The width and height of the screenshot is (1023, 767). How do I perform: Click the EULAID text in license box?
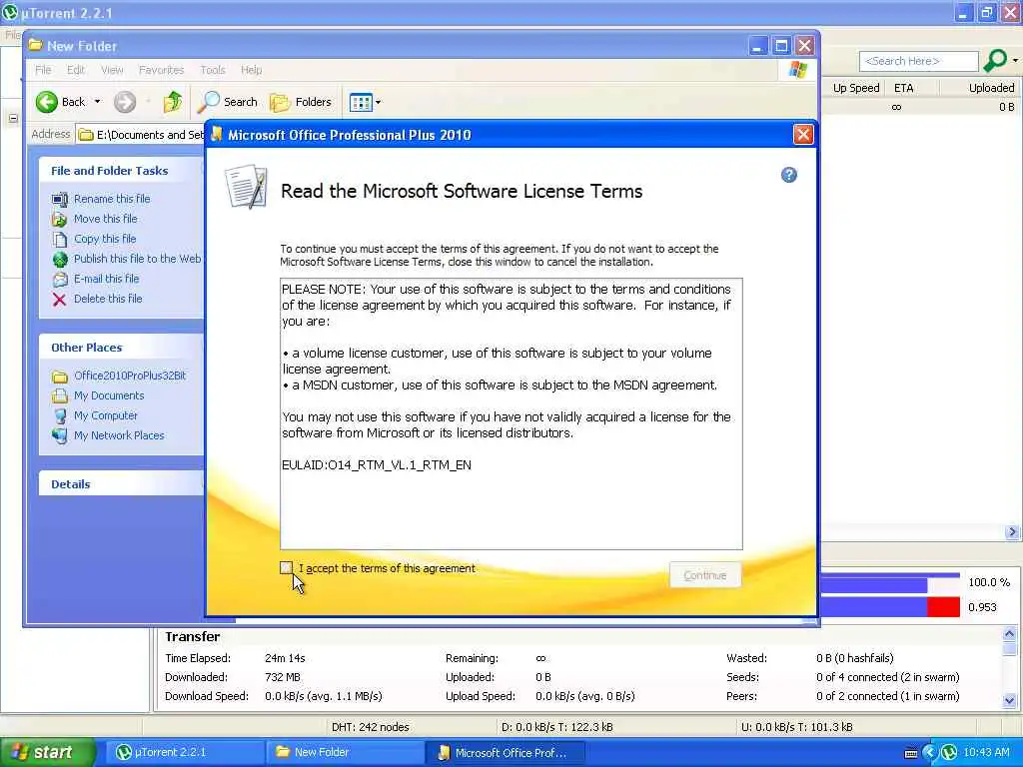click(x=377, y=465)
